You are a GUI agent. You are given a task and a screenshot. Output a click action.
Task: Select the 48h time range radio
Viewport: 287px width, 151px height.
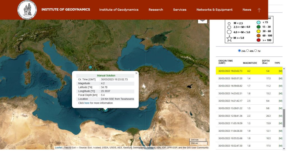coord(247,51)
